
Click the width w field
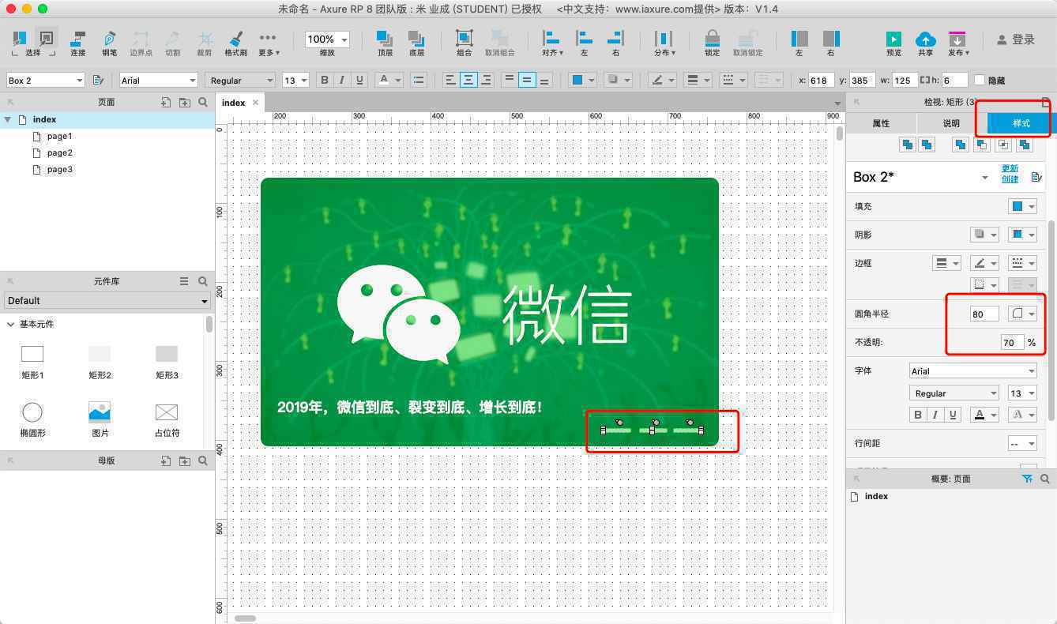pos(905,80)
